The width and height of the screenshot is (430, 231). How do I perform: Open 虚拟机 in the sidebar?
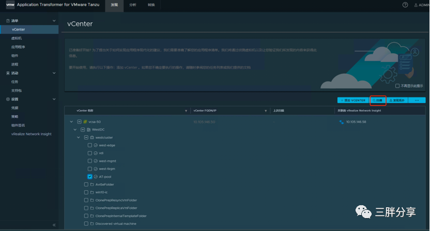tap(17, 38)
